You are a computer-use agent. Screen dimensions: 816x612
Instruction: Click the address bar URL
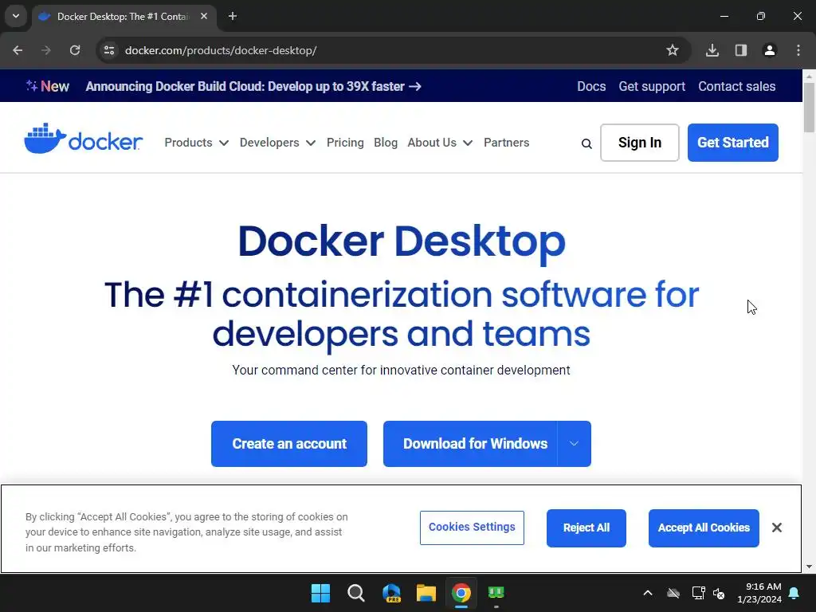tap(221, 50)
